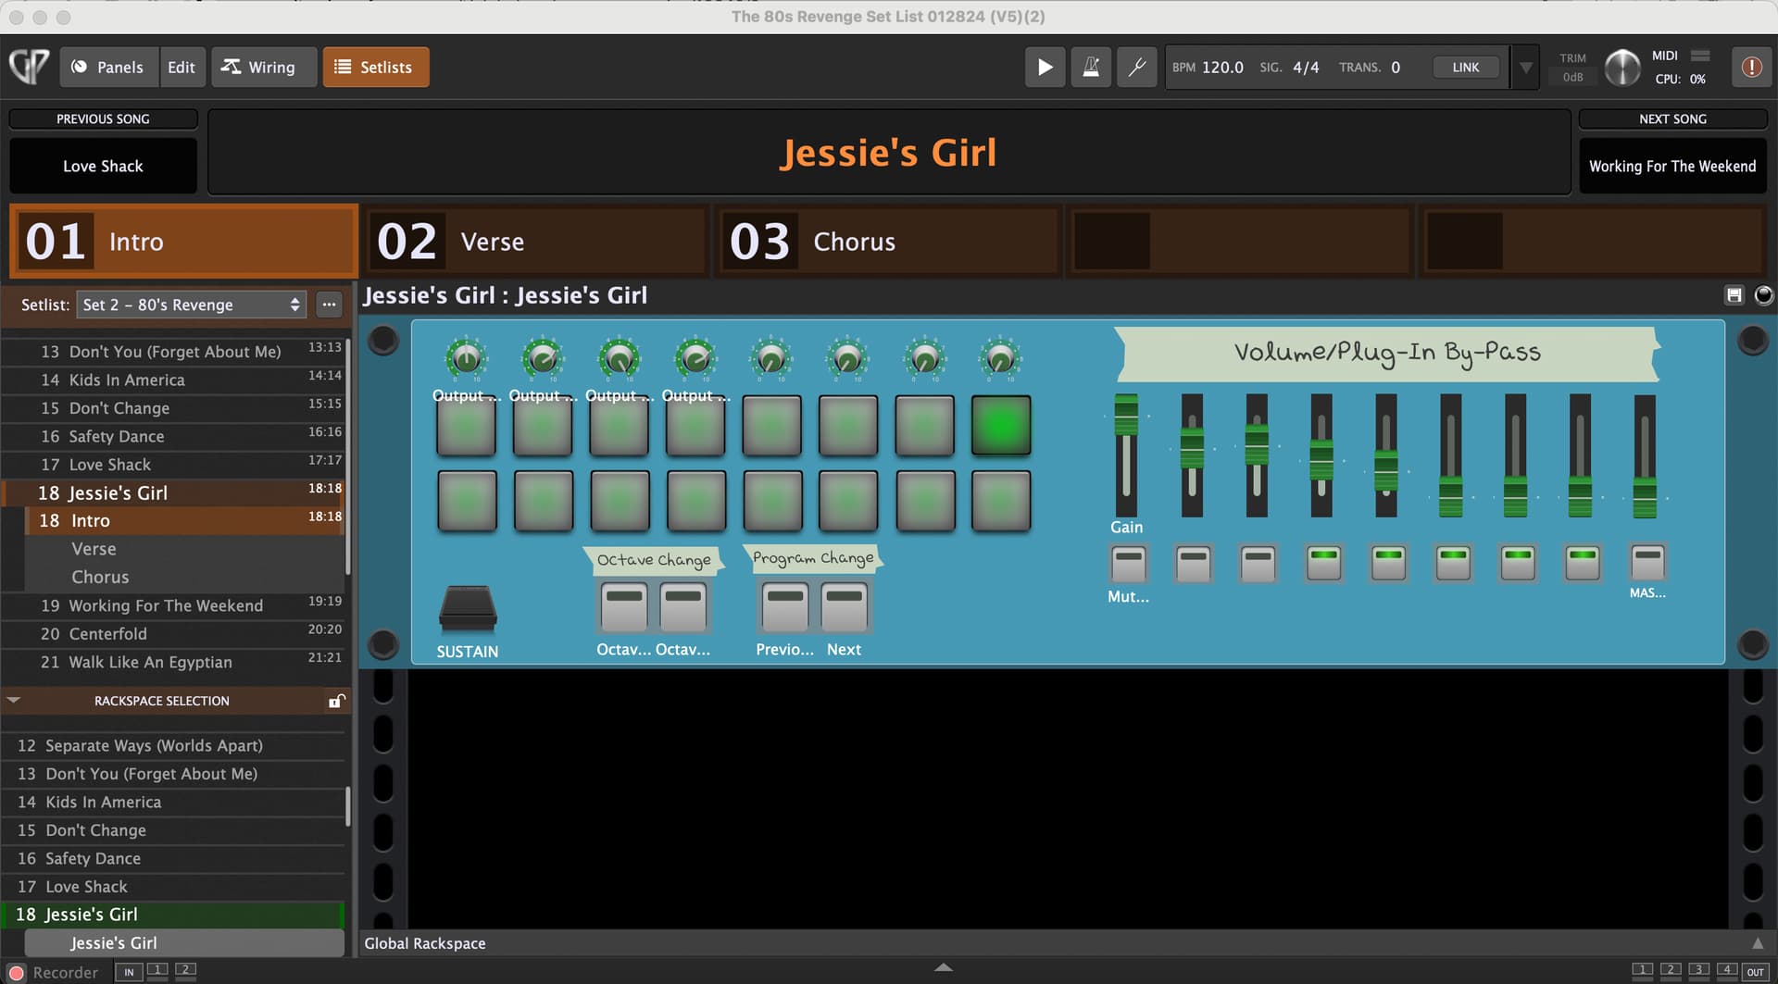1778x984 pixels.
Task: Click the red alert panic icon
Action: pos(1750,67)
